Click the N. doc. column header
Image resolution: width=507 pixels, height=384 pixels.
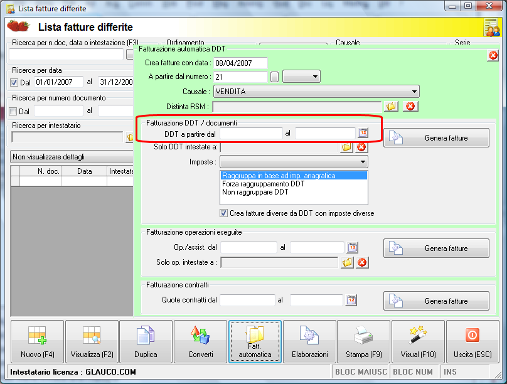coord(40,171)
